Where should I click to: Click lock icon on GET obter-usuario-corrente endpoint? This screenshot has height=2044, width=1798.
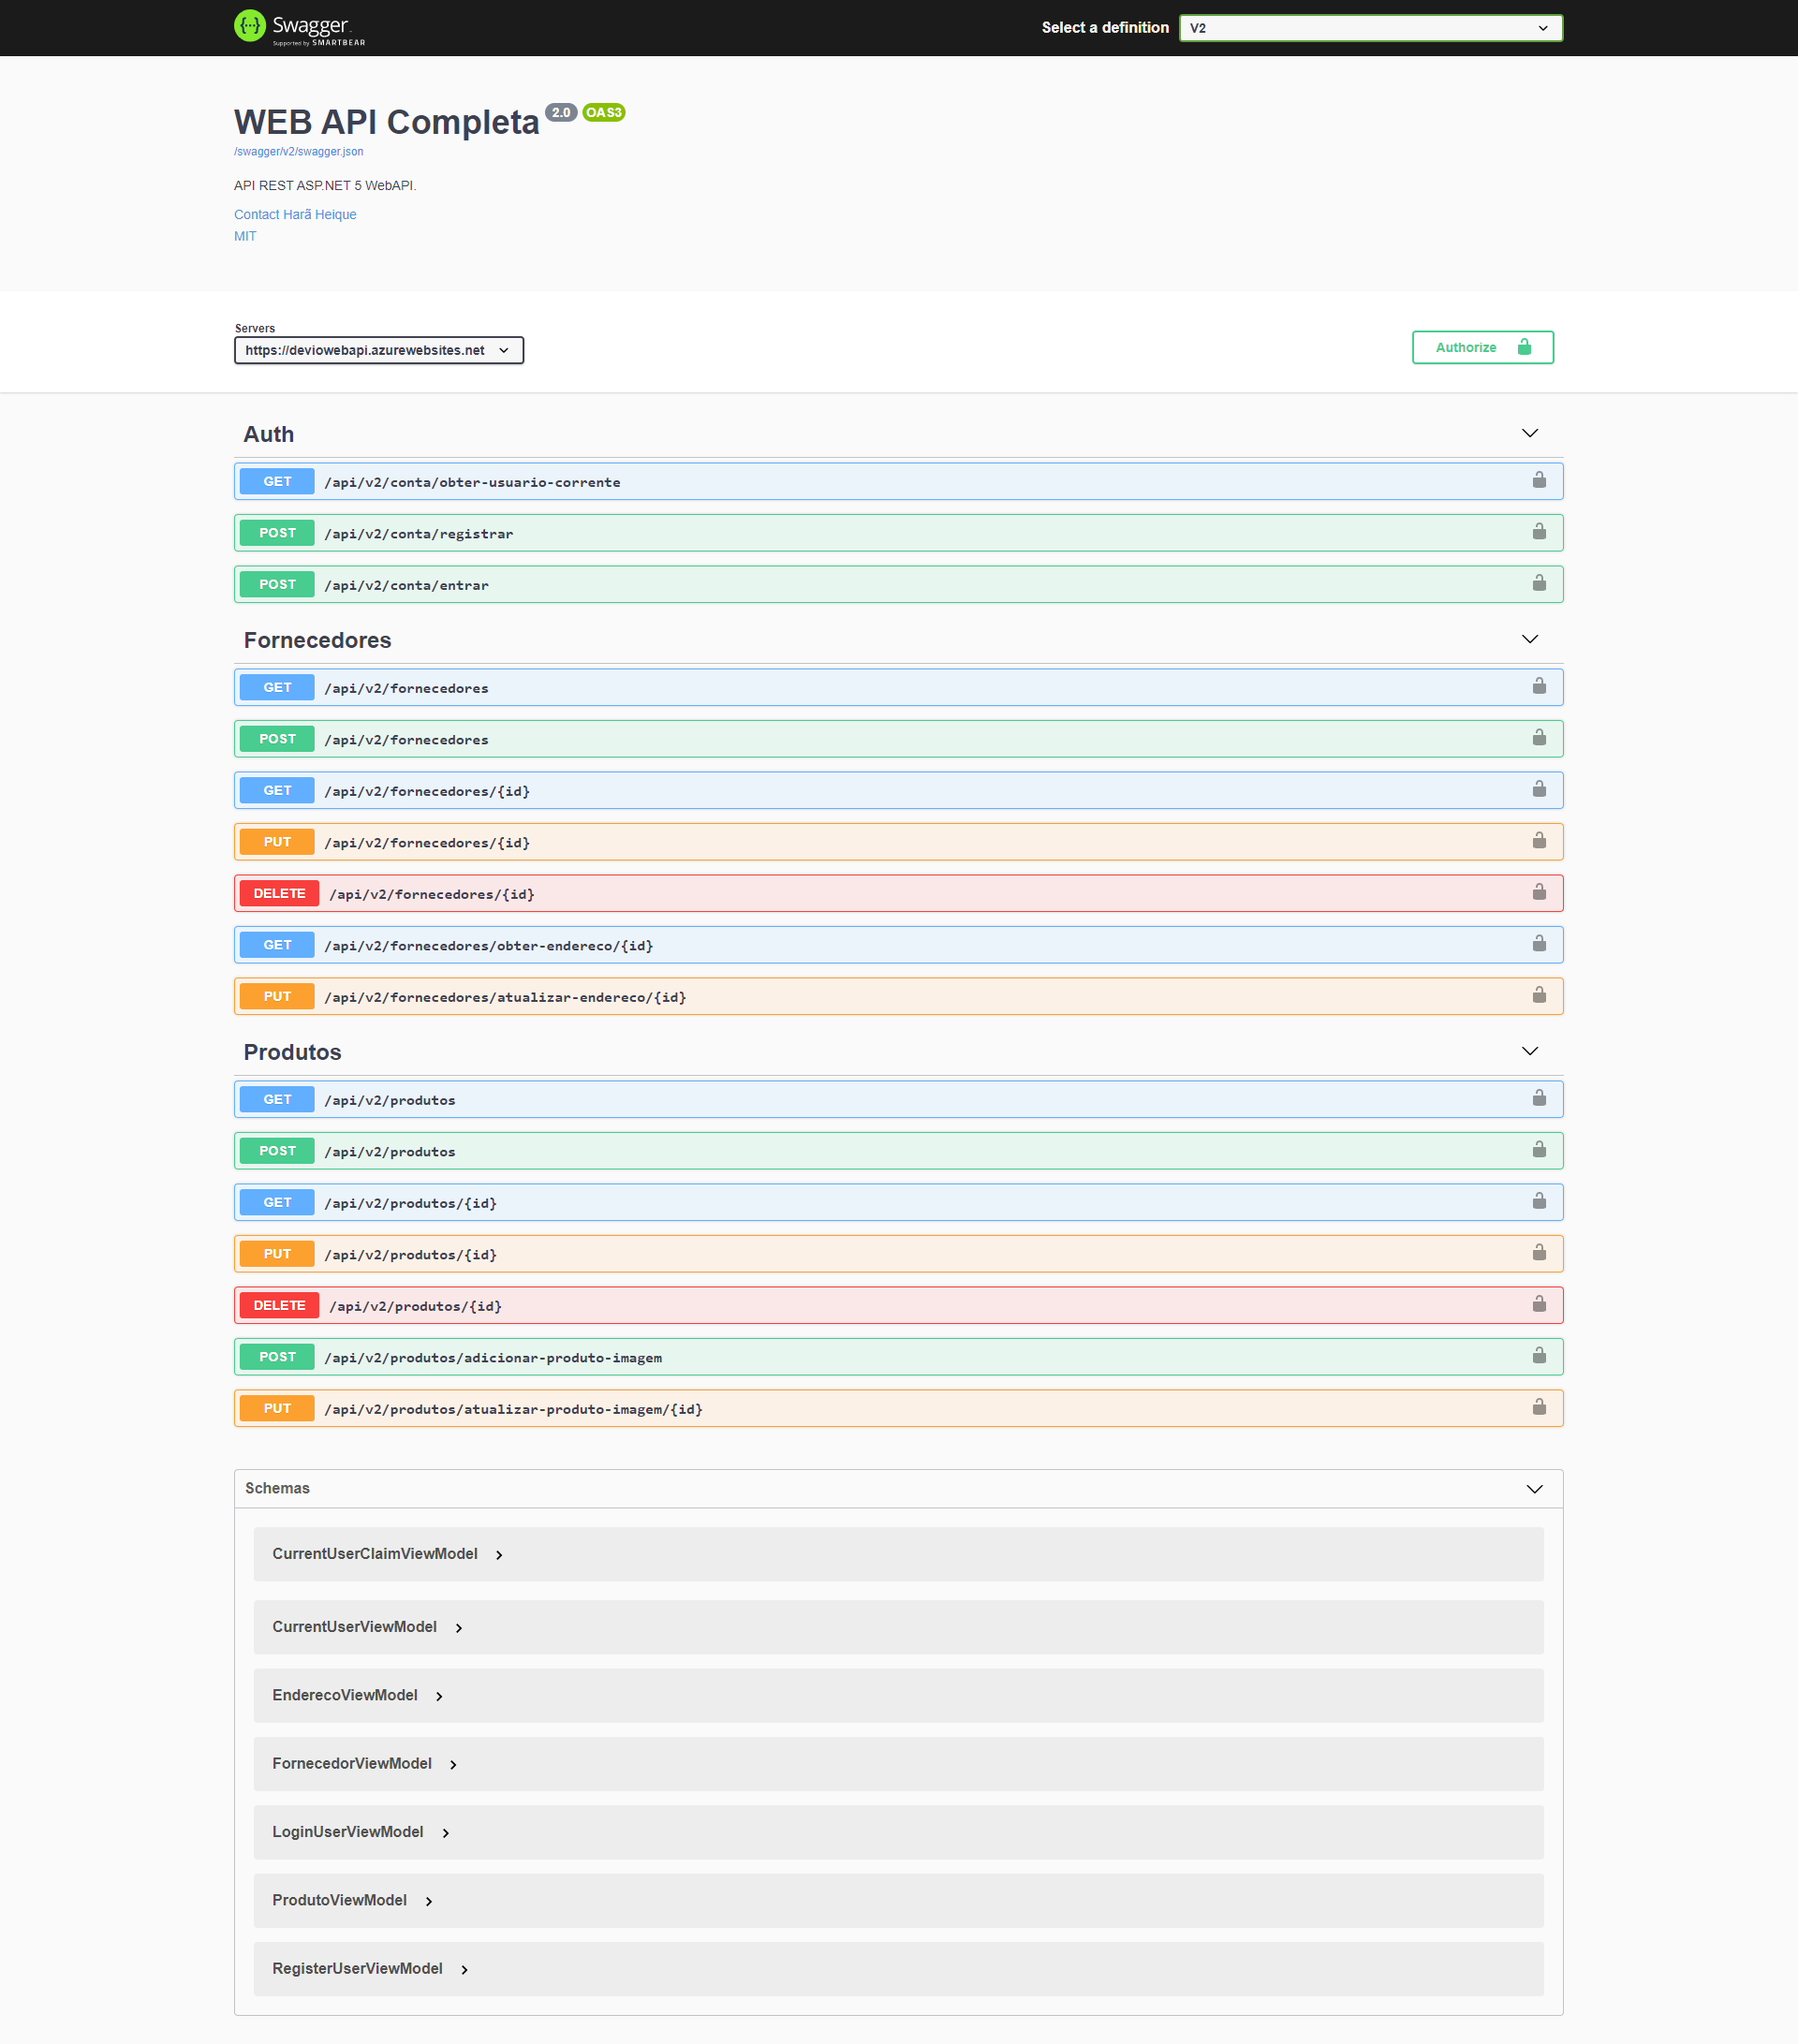(x=1539, y=481)
